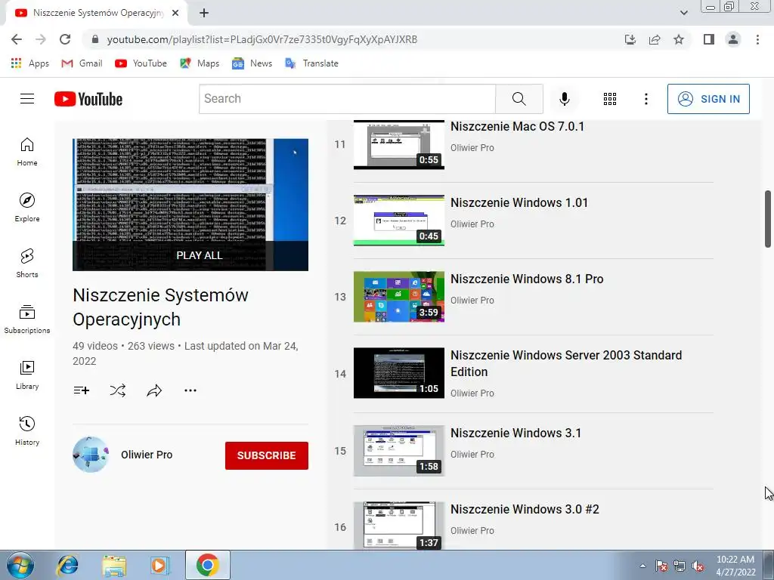Open video Niszczenie Mac OS 7.0.1
The height and width of the screenshot is (580, 774).
(x=517, y=126)
